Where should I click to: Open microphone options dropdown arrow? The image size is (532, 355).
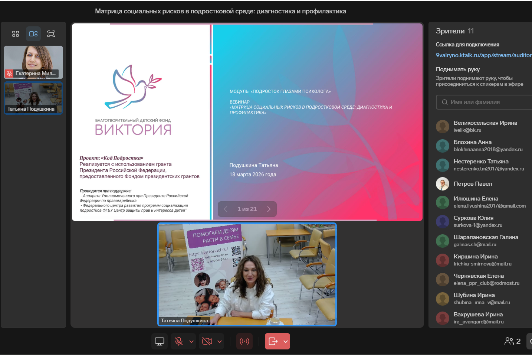click(x=191, y=341)
